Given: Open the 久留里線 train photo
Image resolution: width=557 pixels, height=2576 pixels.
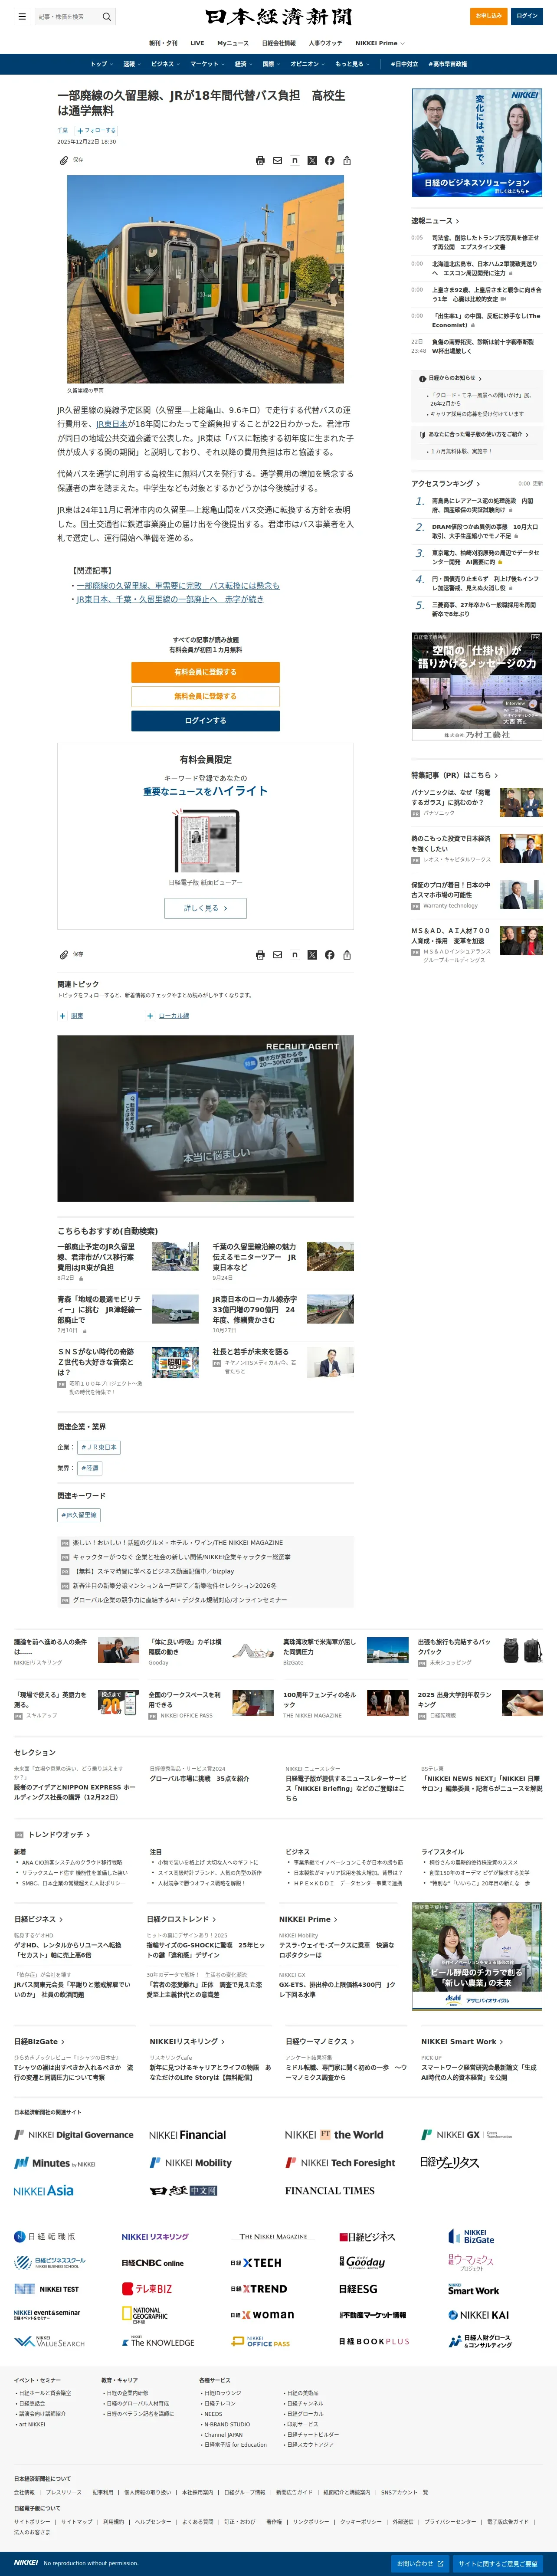Looking at the screenshot, I should pos(205,280).
